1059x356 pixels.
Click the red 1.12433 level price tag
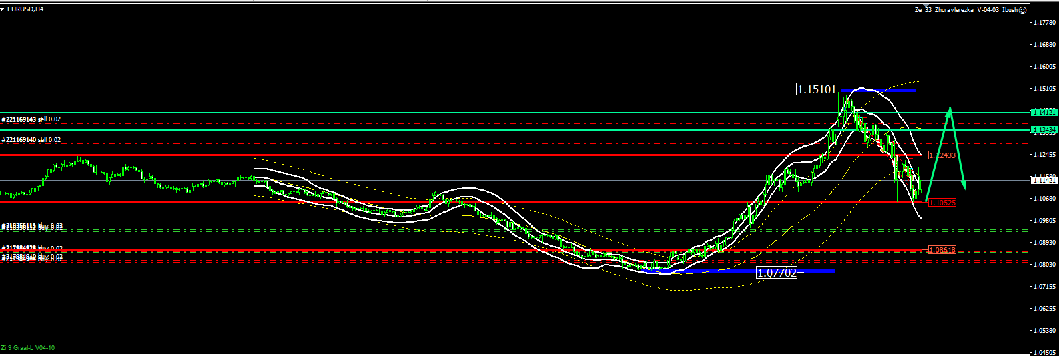(x=942, y=155)
